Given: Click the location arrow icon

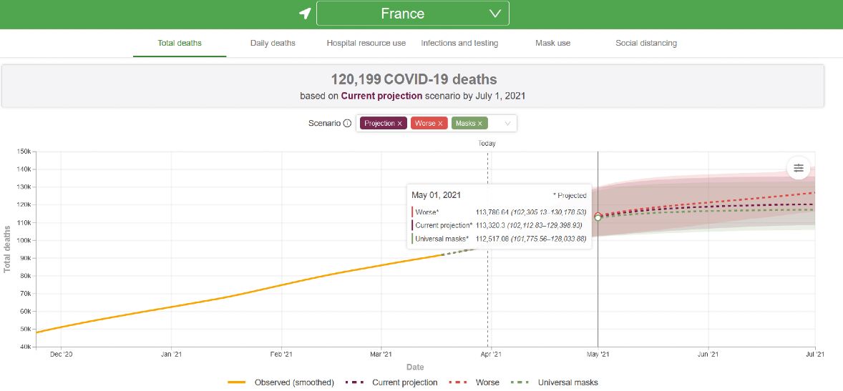Looking at the screenshot, I should click(x=305, y=14).
